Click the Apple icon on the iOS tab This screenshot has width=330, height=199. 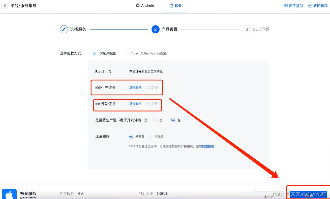[171, 5]
